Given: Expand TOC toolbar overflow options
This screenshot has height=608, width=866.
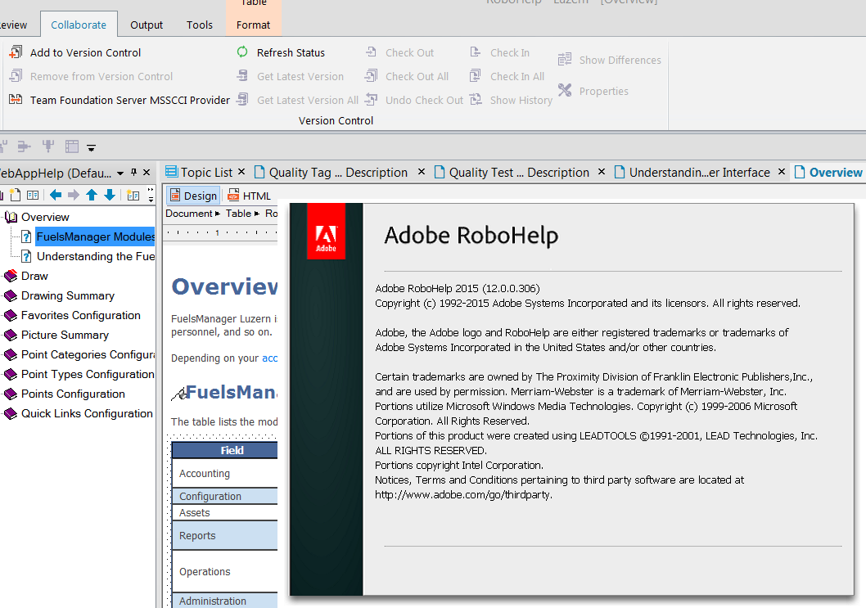Looking at the screenshot, I should pos(151,195).
